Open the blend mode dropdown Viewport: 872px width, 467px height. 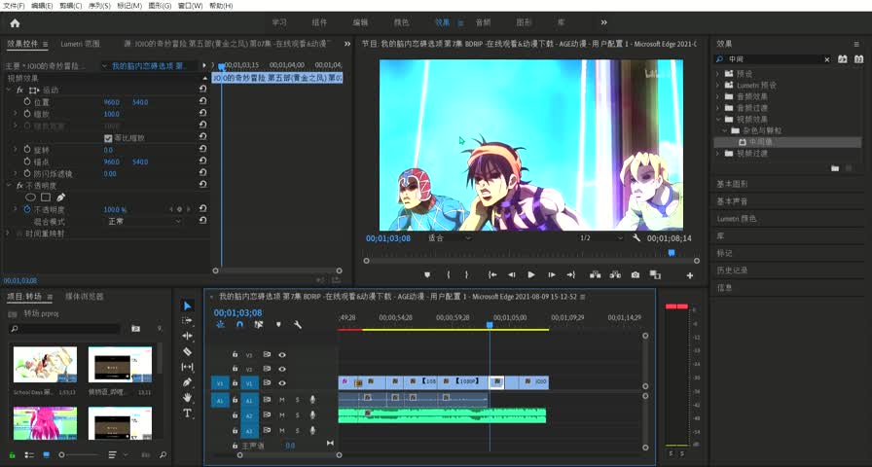(x=143, y=221)
